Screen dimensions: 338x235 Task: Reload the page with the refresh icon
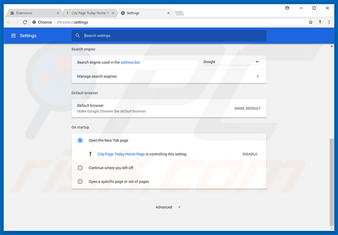(25, 22)
